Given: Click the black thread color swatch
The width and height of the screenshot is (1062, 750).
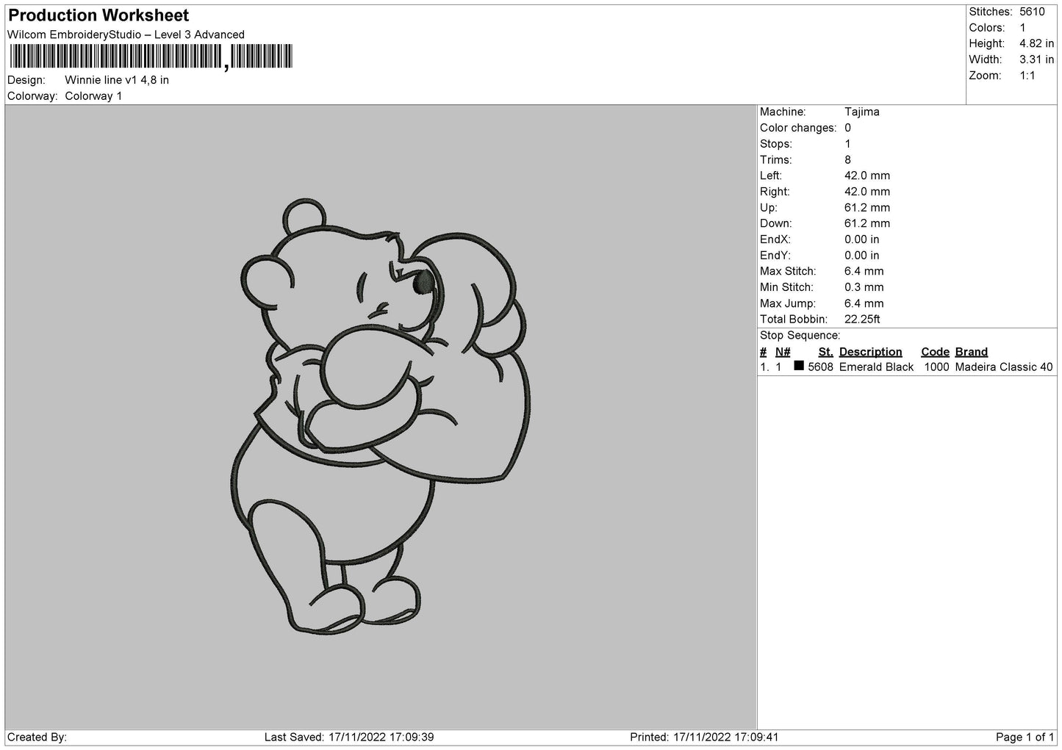Looking at the screenshot, I should pyautogui.click(x=799, y=366).
